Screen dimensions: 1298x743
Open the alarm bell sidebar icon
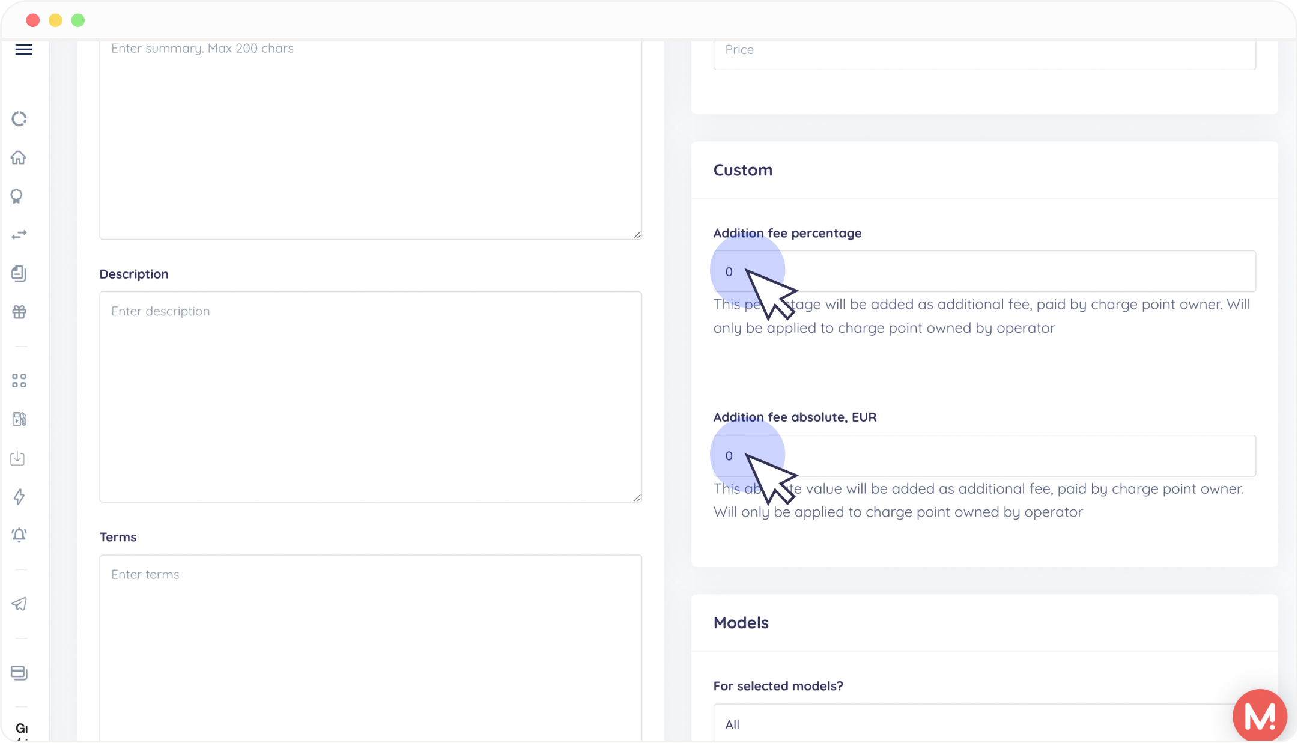tap(19, 535)
